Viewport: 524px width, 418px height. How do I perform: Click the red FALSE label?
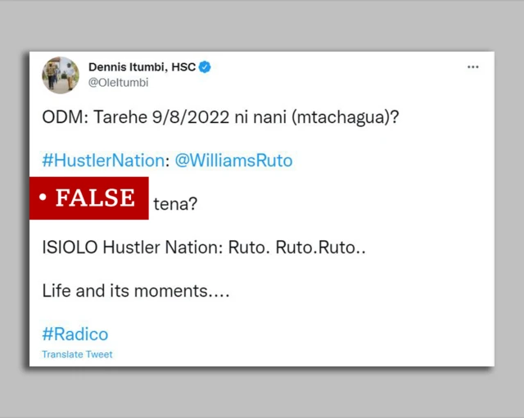89,198
